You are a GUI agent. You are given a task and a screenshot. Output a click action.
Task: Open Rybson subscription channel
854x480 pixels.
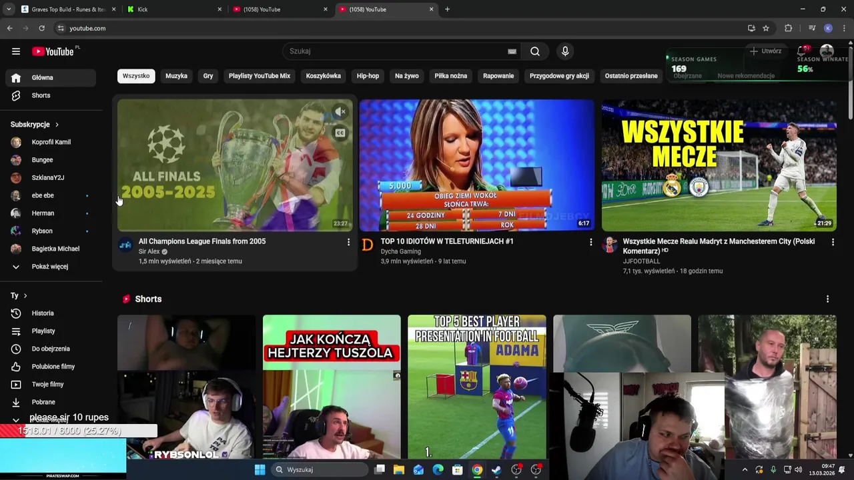coord(51,231)
